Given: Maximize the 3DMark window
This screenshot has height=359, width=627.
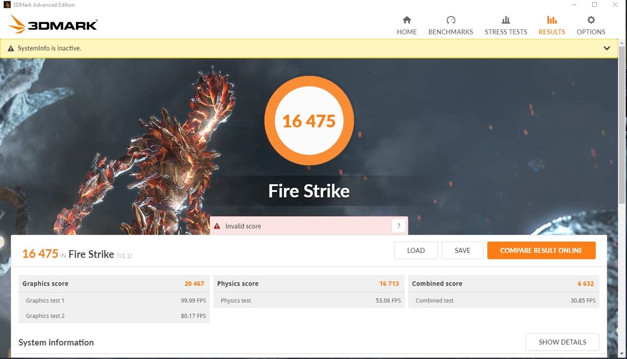Looking at the screenshot, I should [594, 5].
